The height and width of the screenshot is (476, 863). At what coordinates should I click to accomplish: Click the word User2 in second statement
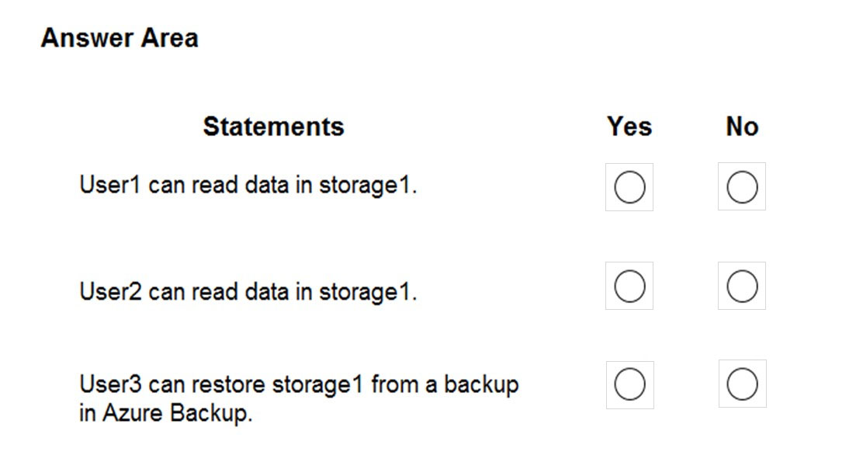(110, 291)
